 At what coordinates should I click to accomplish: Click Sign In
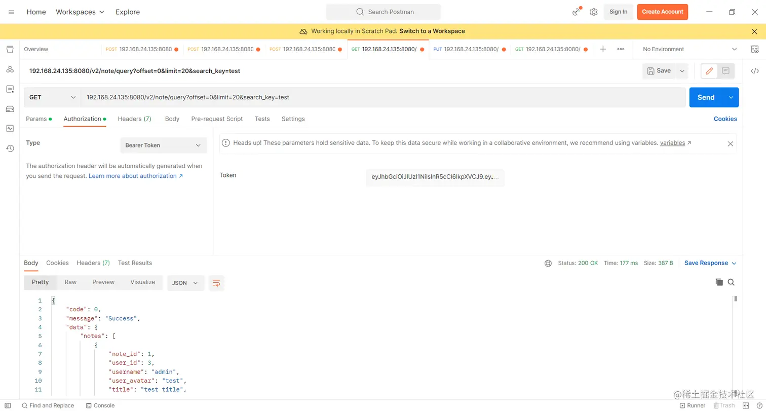pyautogui.click(x=618, y=12)
